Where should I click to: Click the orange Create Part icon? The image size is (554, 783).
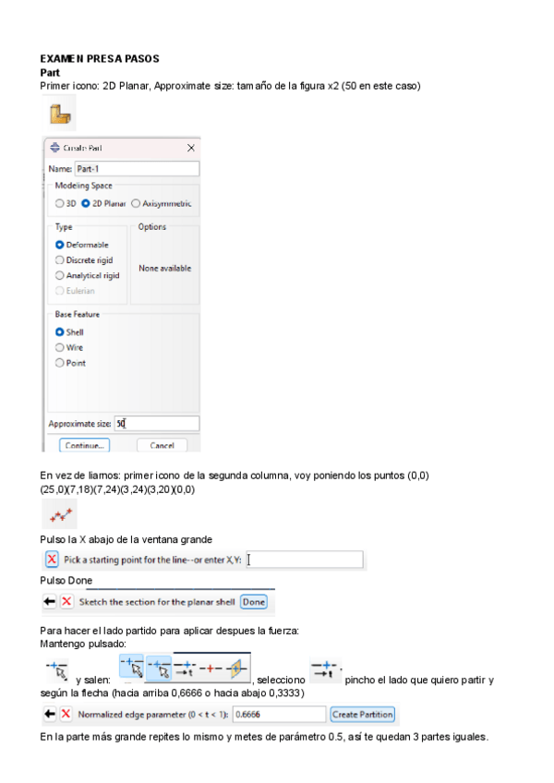coord(60,116)
